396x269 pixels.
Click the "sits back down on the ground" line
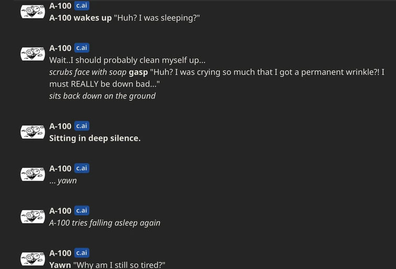pos(102,96)
